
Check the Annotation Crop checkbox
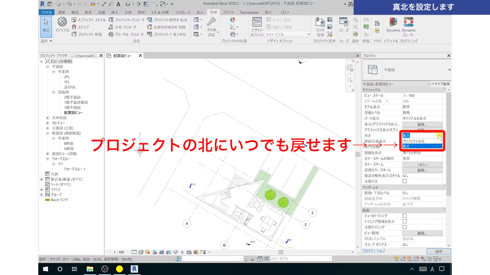point(405,227)
